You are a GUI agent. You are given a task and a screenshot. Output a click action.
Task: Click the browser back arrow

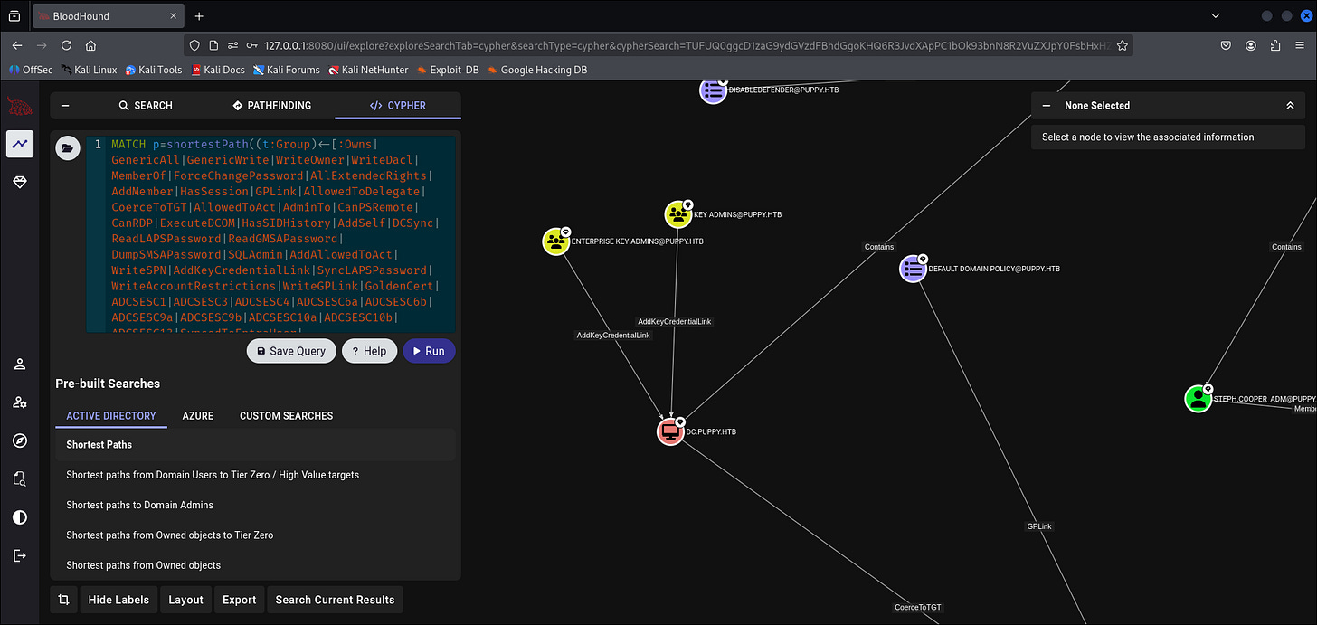17,45
